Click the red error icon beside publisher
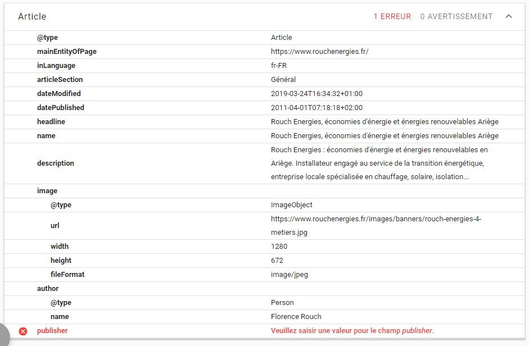Screen dimensions: 529x346 point(23,331)
